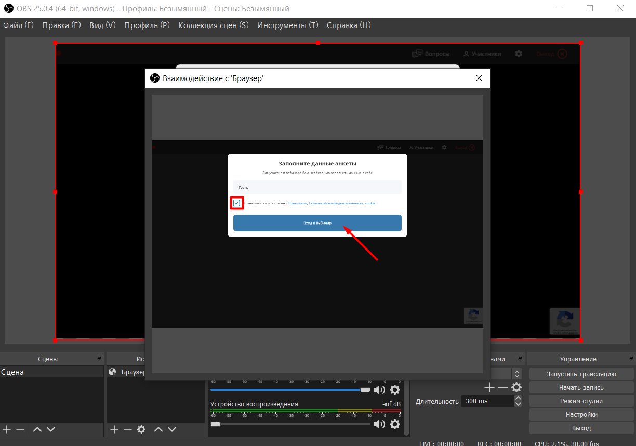
Task: Click the Устройство воспроизведения volume slider
Action: pos(290,424)
